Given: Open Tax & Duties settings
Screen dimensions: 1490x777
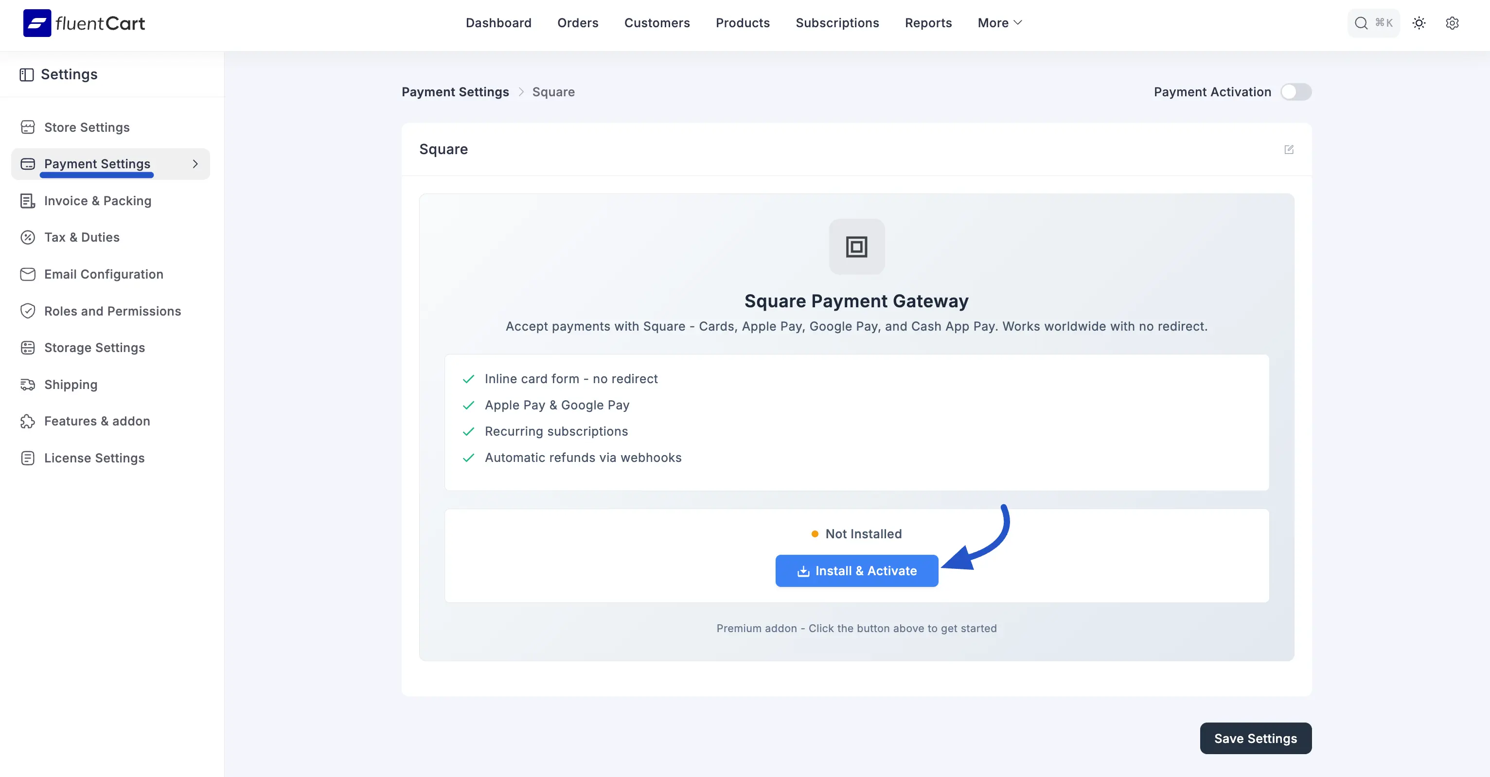Looking at the screenshot, I should pos(110,237).
